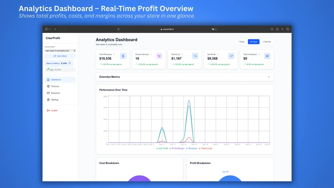Open the sidebar toggle dropdown arrow
The width and height of the screenshot is (334, 188).
pos(51,29)
